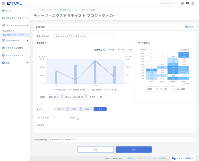This screenshot has height=161, width=199.
Task: Open the 3週間 period dropdown
Action: (152, 89)
